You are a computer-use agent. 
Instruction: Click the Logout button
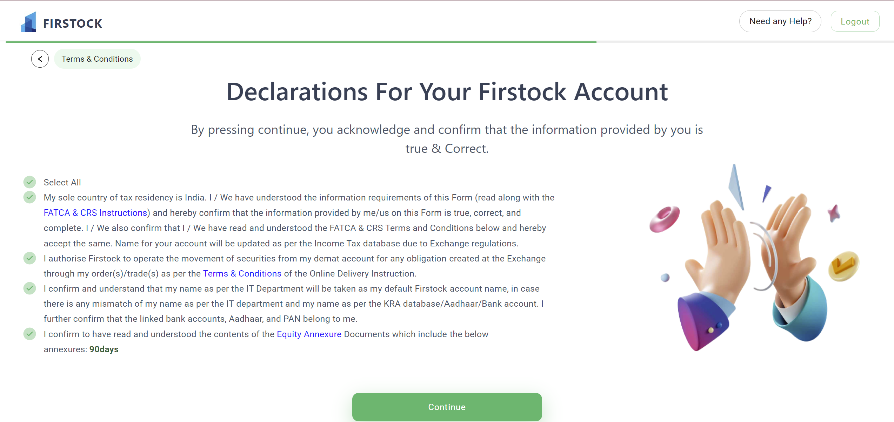855,21
